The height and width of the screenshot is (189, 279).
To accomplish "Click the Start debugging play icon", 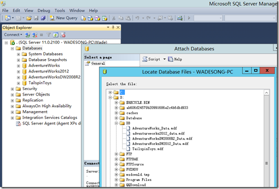I will [x=189, y=18].
